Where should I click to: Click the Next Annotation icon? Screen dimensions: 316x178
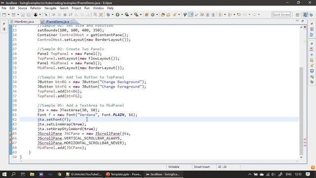(220, 14)
